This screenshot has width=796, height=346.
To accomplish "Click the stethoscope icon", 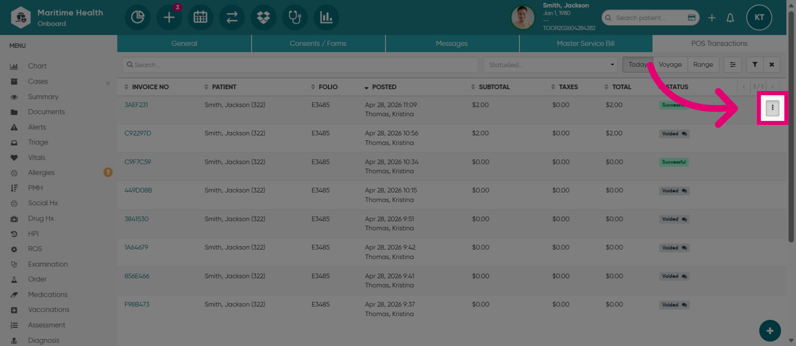I will pos(295,17).
